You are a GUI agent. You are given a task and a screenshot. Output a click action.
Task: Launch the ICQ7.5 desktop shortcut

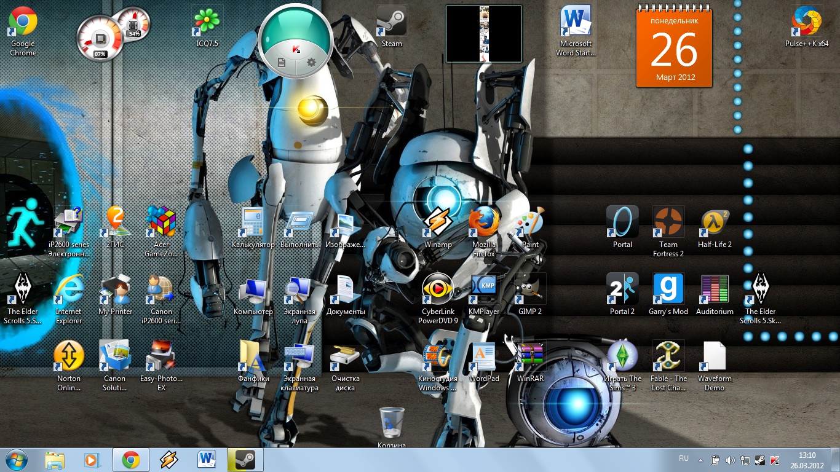[207, 28]
